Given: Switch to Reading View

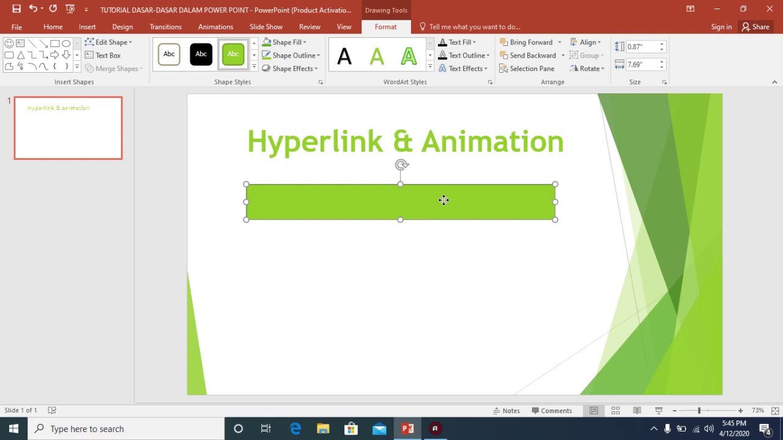Looking at the screenshot, I should [x=637, y=411].
